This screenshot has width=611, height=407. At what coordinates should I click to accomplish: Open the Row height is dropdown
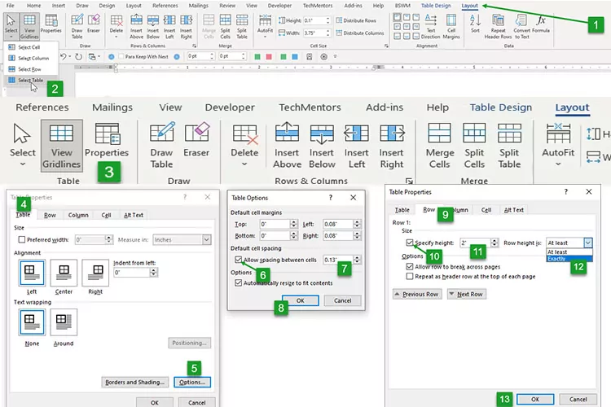click(588, 243)
